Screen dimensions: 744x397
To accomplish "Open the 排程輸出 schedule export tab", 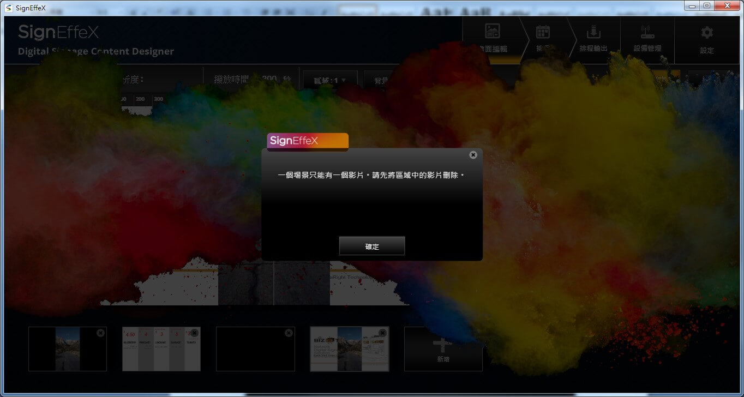I will click(x=593, y=39).
